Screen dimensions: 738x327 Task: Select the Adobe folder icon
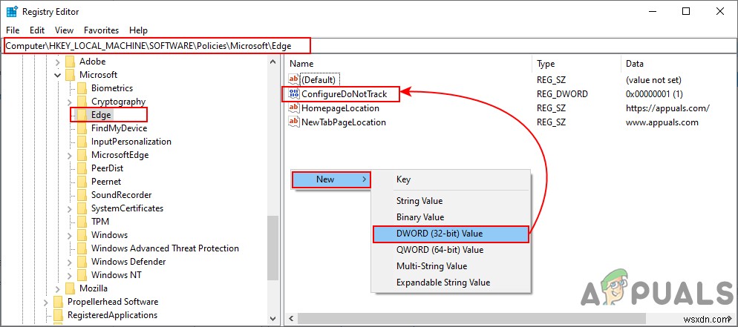[x=70, y=62]
